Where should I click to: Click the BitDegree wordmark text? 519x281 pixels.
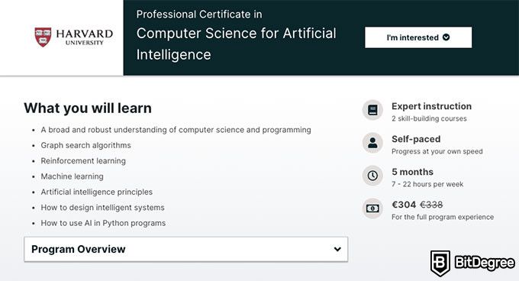click(x=485, y=263)
